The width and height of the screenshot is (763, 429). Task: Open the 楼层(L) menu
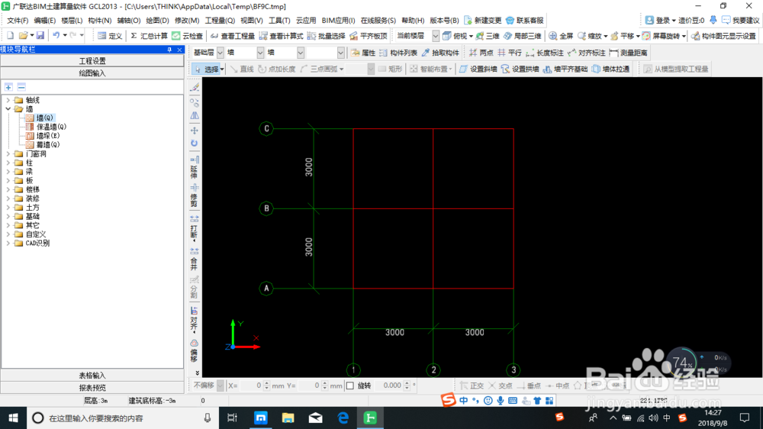coord(72,21)
